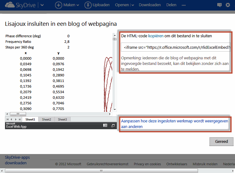
Task: Open the settings gear icon
Action: coord(228,5)
